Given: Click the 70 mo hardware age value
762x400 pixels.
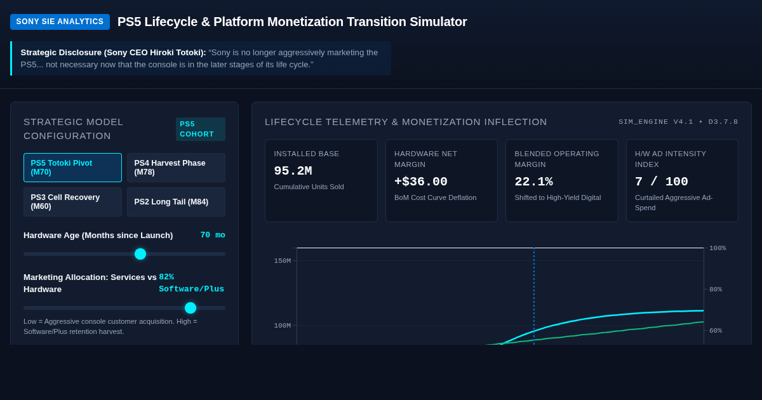Looking at the screenshot, I should (213, 235).
